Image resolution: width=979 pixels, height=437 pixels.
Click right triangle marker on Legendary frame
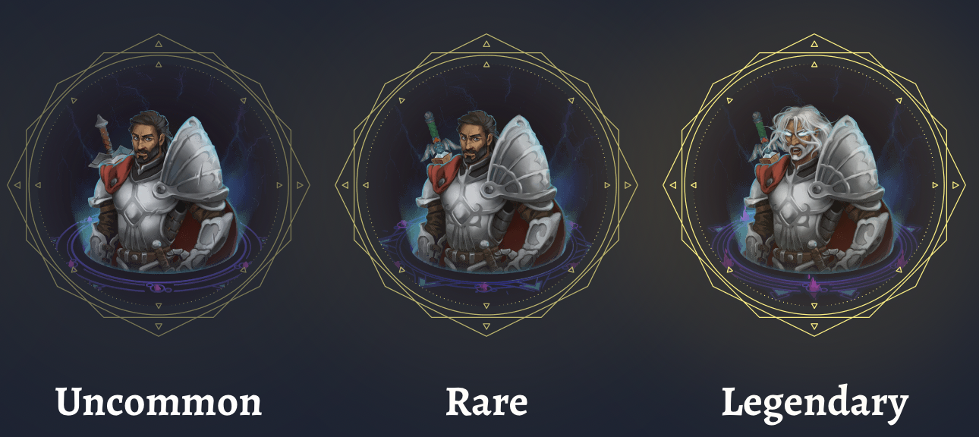pyautogui.click(x=956, y=184)
